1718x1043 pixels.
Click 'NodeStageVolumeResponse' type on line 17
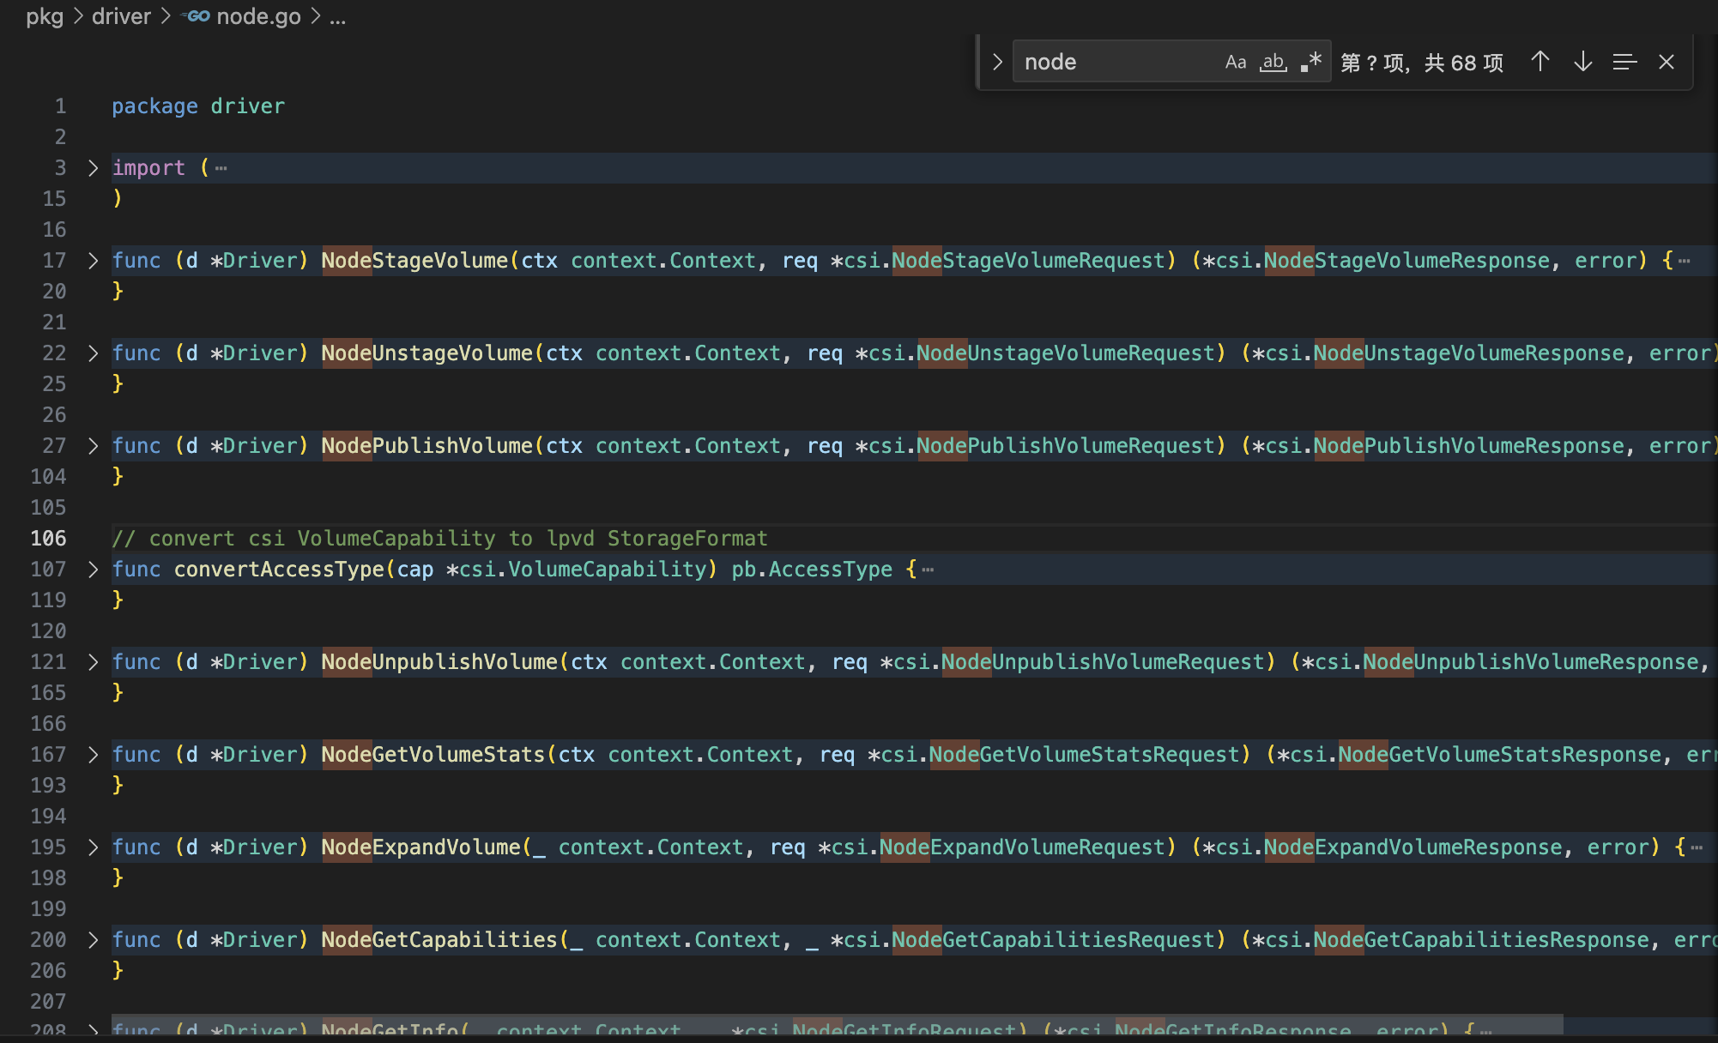(x=1407, y=261)
